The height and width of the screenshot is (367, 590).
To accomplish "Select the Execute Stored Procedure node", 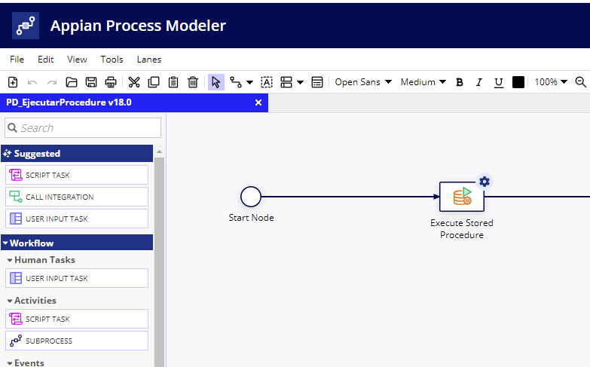I will [462, 197].
